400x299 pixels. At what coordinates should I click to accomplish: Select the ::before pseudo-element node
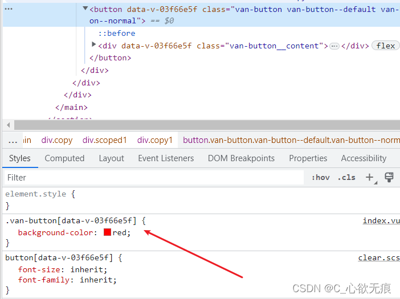click(116, 34)
